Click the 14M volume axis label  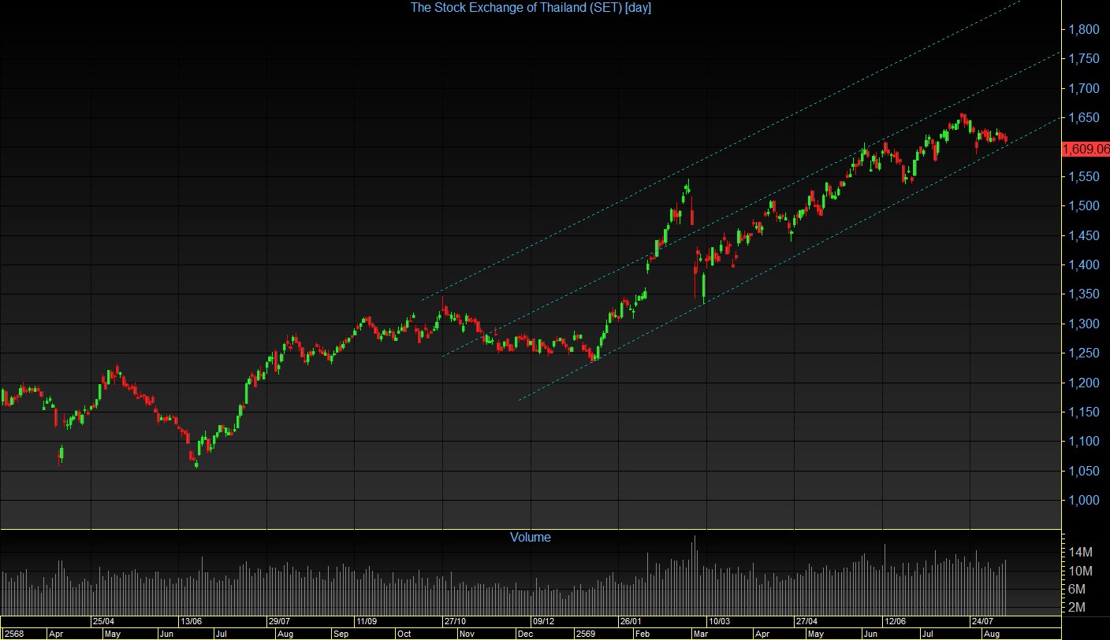tap(1081, 552)
